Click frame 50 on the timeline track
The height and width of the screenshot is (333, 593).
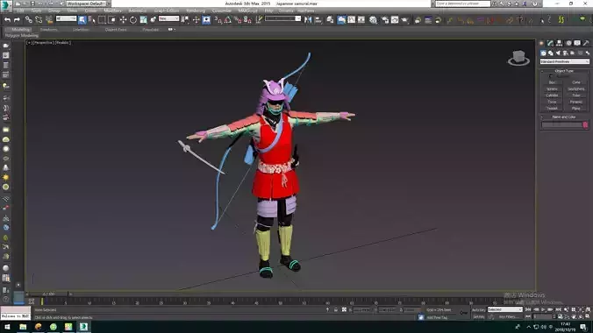(x=280, y=301)
